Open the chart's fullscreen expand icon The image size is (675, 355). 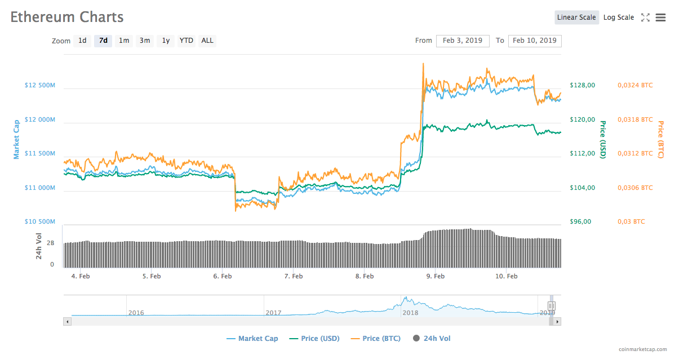[645, 17]
